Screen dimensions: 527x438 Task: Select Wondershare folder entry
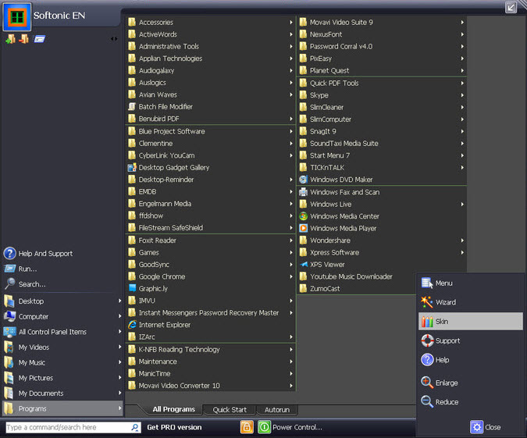pyautogui.click(x=382, y=240)
